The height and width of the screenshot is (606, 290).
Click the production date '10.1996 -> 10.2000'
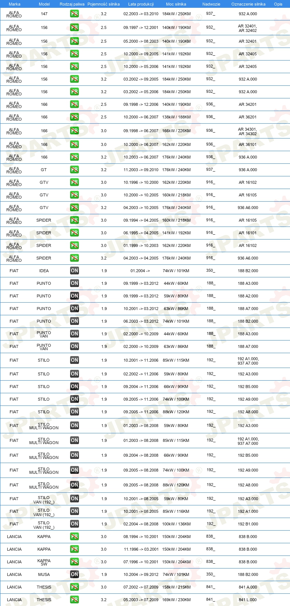[x=141, y=182]
